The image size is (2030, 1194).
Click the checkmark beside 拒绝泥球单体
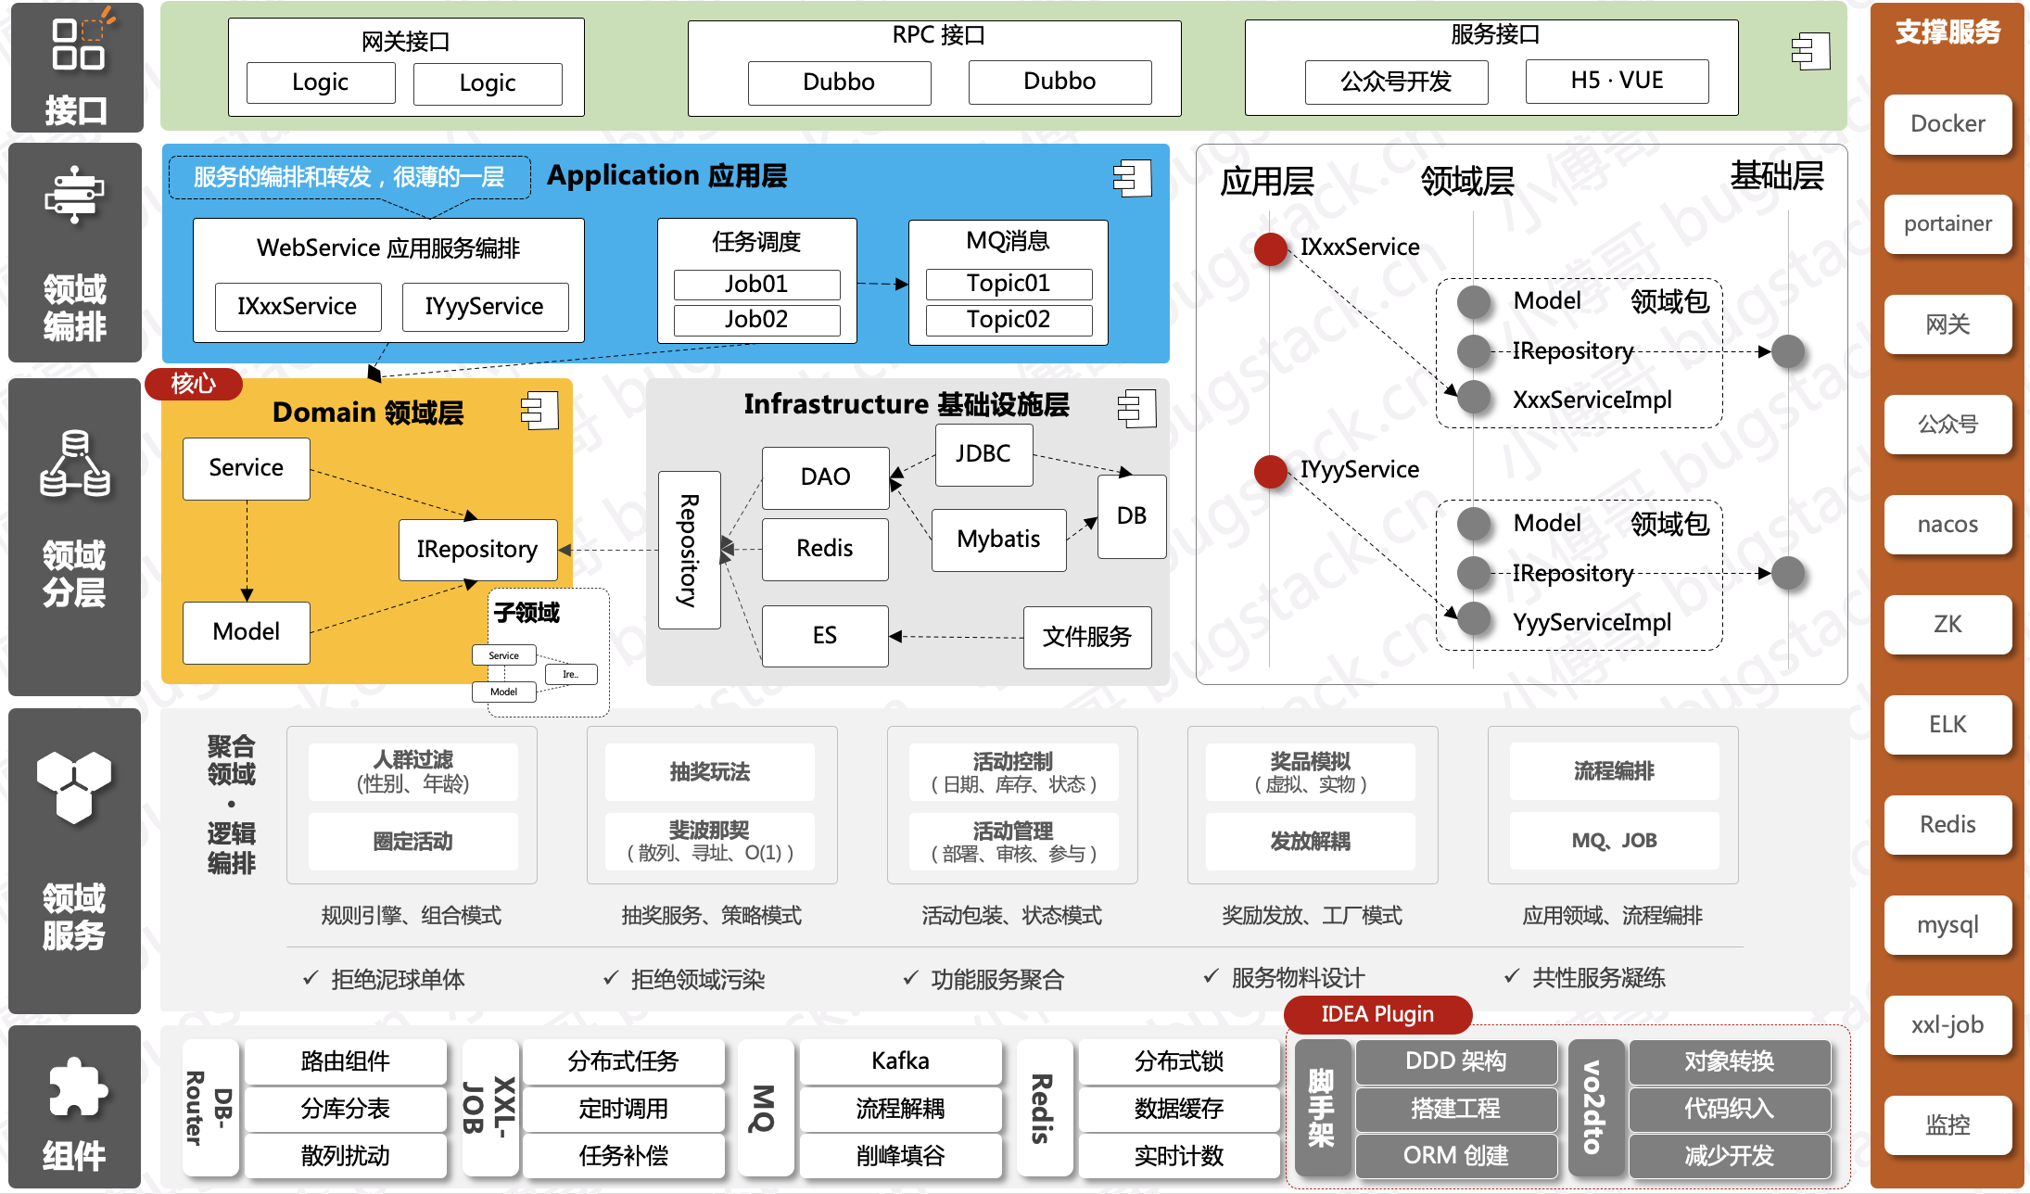pyautogui.click(x=311, y=978)
